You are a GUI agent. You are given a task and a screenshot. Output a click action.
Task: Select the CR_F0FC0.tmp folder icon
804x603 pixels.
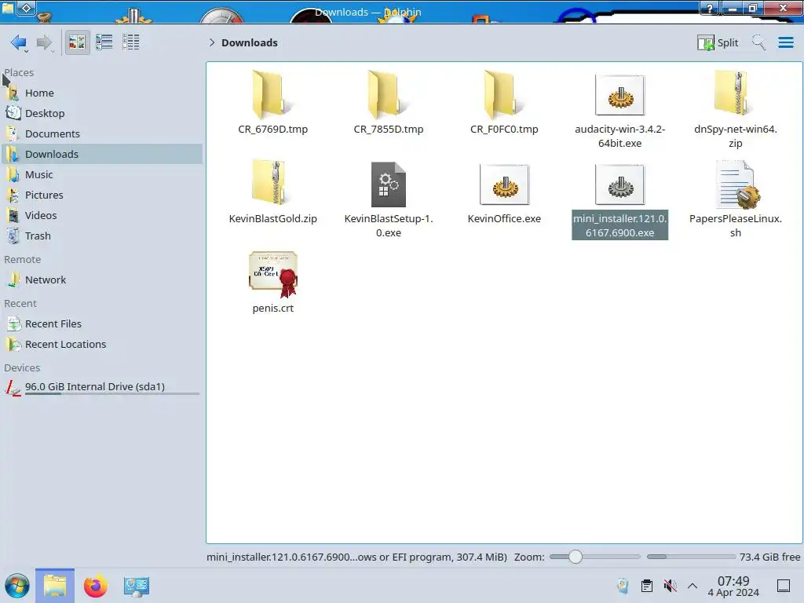point(503,95)
